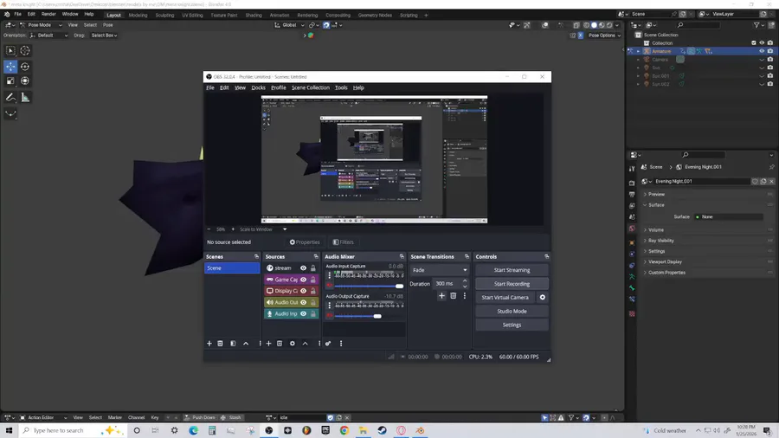This screenshot has height=438, width=779.
Task: Switch to Sculpting workspace tab
Action: [165, 16]
